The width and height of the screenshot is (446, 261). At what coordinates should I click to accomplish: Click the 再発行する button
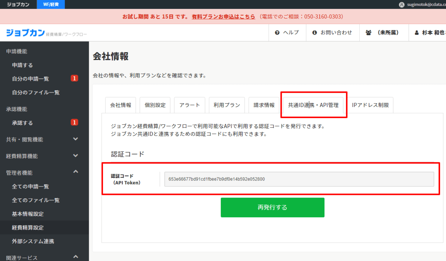click(x=272, y=207)
